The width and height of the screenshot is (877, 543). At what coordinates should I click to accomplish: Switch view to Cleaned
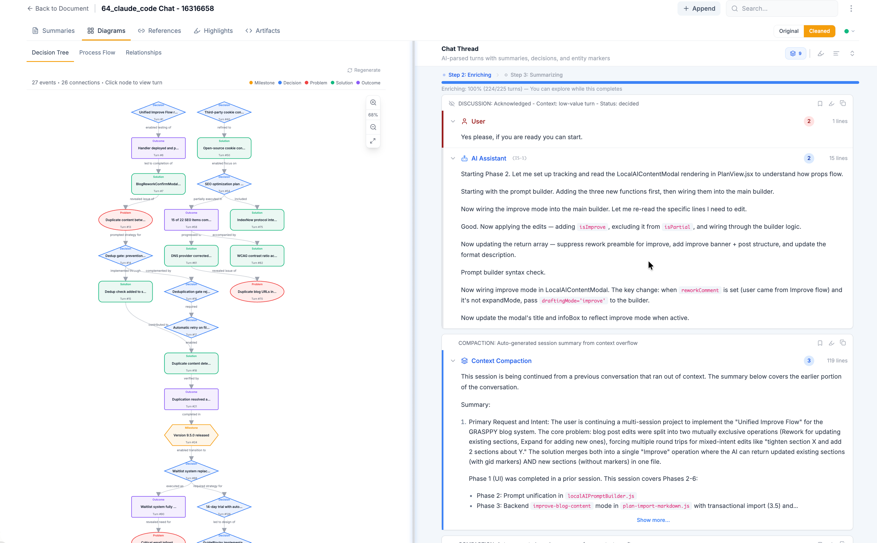[819, 31]
